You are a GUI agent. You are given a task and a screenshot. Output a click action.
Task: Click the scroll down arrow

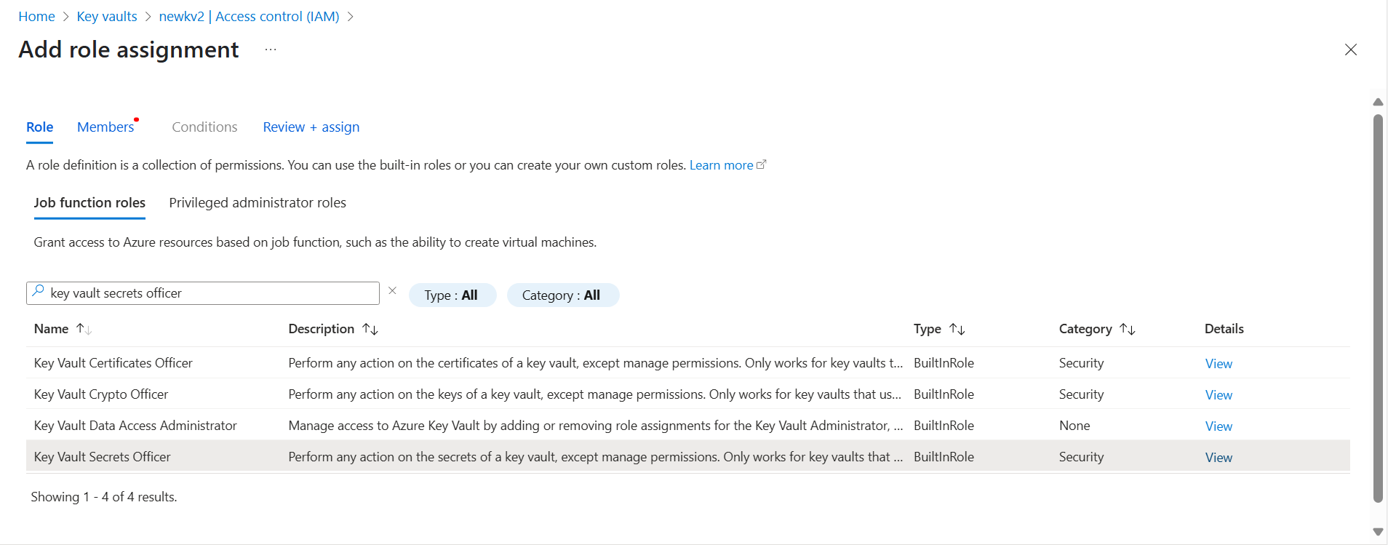pyautogui.click(x=1378, y=532)
